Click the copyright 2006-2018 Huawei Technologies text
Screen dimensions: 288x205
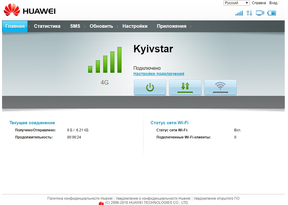click(147, 203)
